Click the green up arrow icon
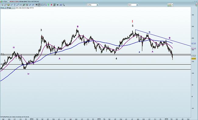Screen dimensions: 198x120 [x=48, y=5]
